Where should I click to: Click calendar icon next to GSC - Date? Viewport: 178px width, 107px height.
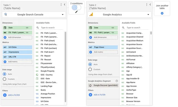coord(37,79)
